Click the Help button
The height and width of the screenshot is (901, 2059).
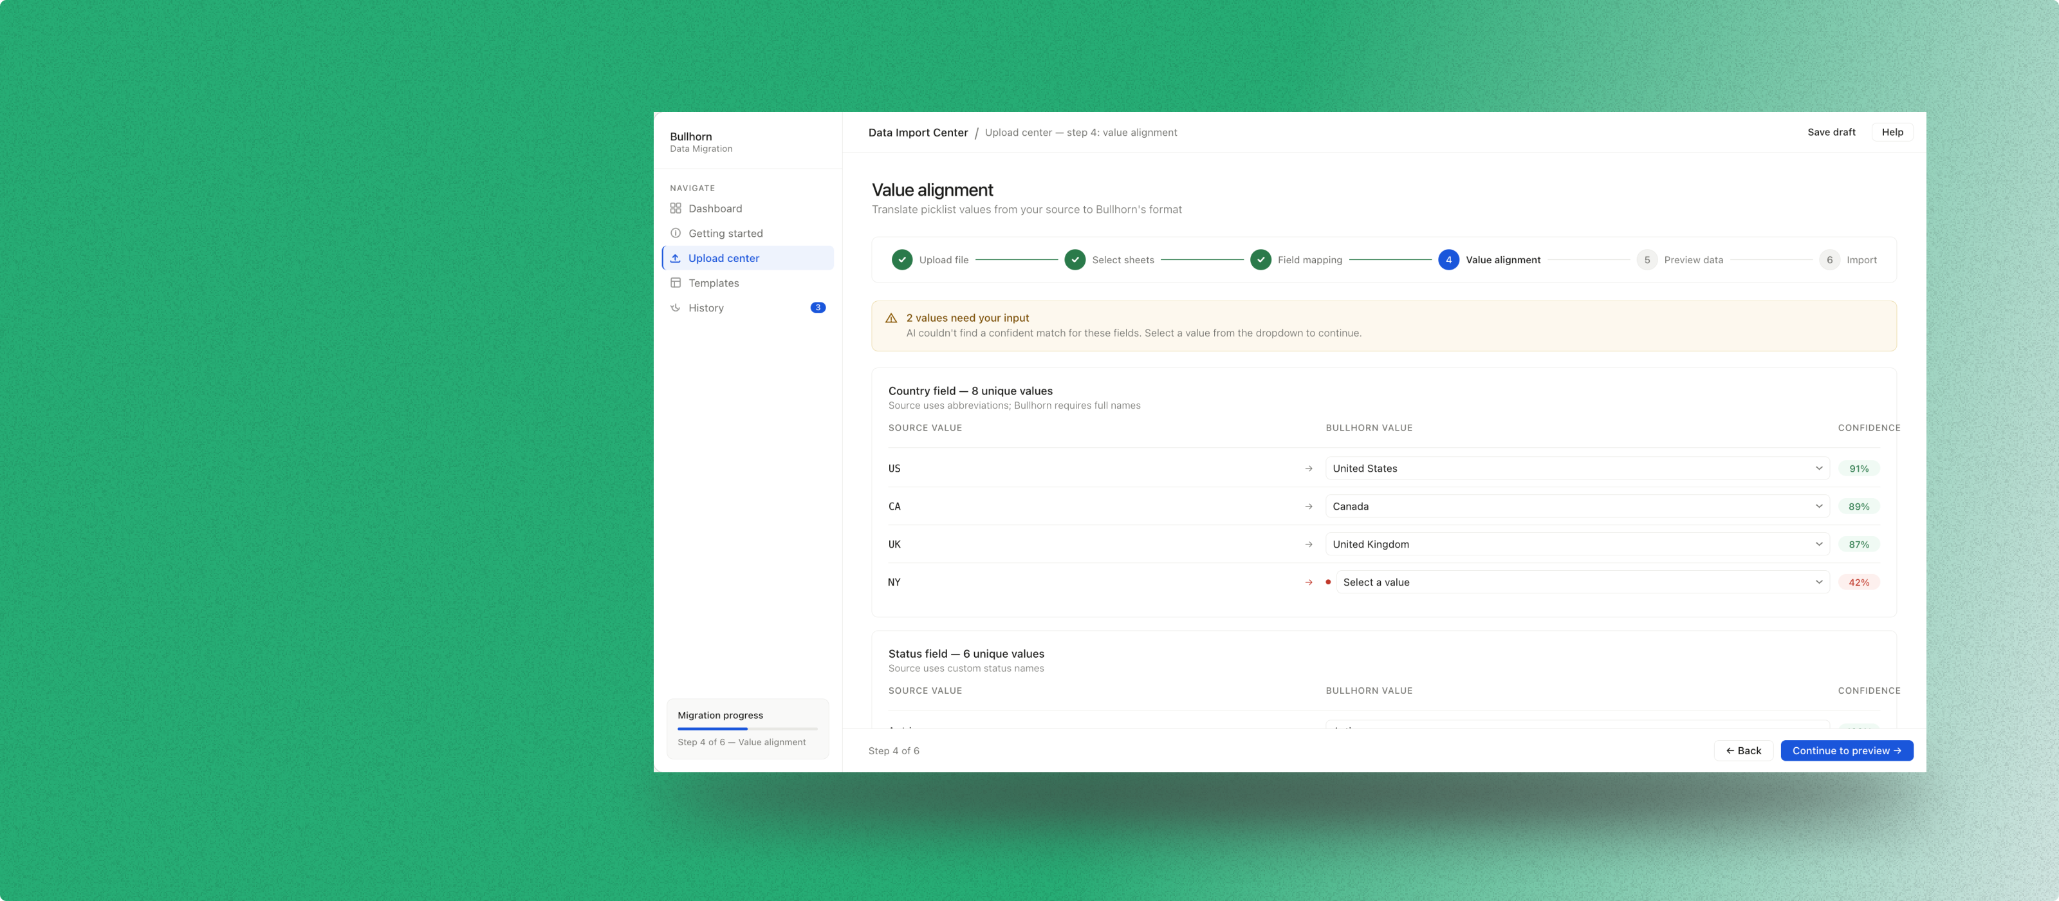[x=1892, y=133]
